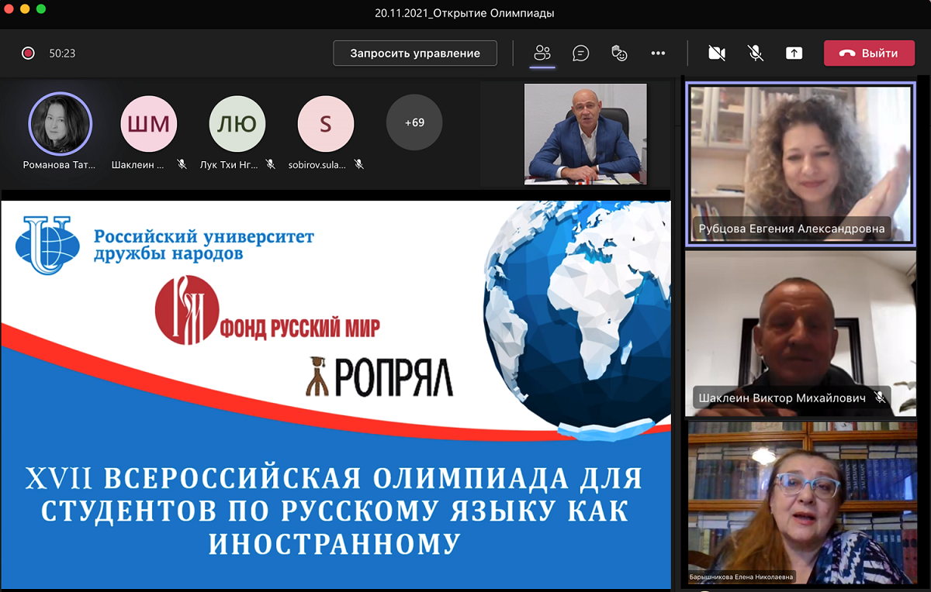The image size is (931, 592).
Task: Toggle the camera on or off
Action: (x=717, y=53)
